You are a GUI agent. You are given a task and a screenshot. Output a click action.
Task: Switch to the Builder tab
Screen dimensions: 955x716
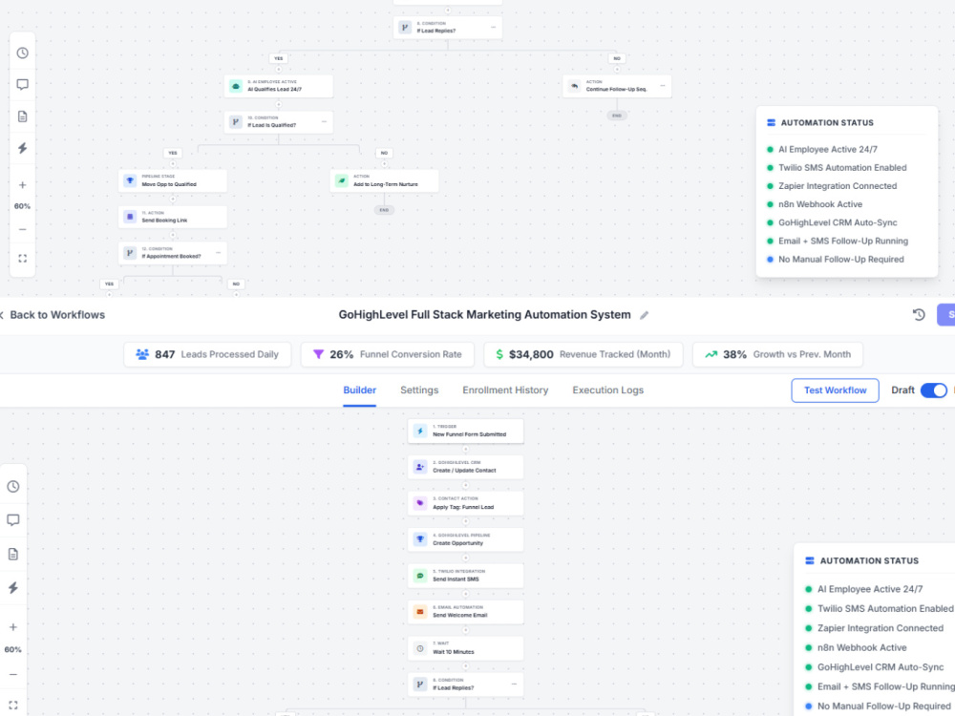[x=359, y=390]
